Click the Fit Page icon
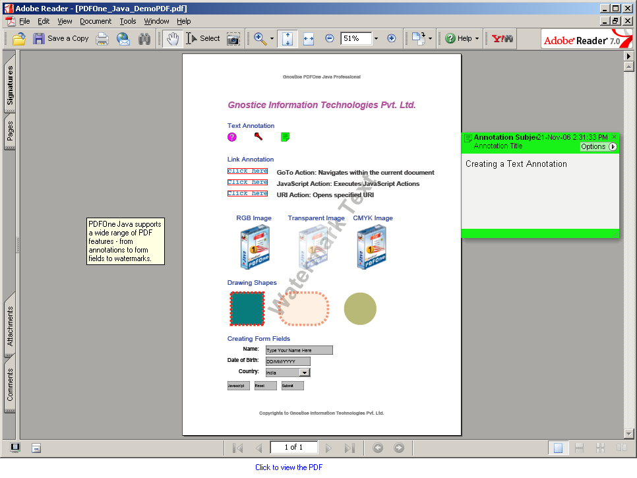This screenshot has width=637, height=478. pos(288,39)
